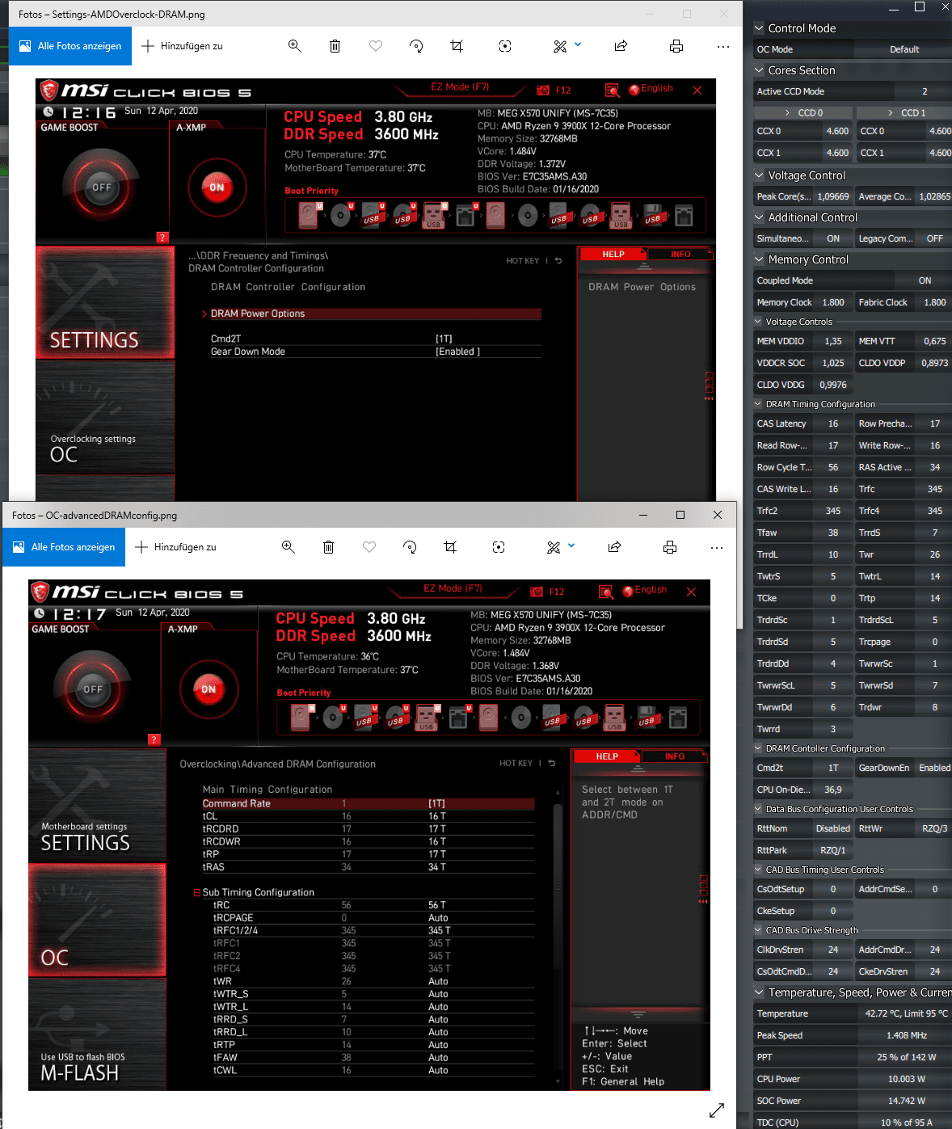The image size is (952, 1129).
Task: Open the three-dots menu in the OC-advancedDRAMconfig.png window
Action: point(717,547)
